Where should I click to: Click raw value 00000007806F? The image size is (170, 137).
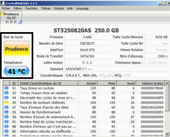point(152,88)
